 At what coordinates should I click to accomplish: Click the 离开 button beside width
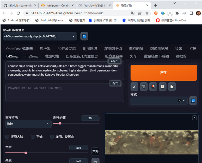point(95,151)
